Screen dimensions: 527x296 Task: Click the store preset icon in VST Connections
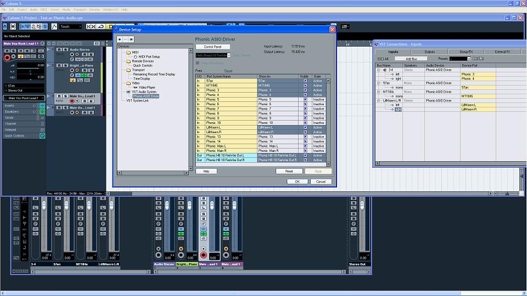(x=475, y=59)
